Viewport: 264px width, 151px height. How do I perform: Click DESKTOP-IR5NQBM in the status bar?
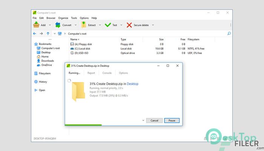click(45, 139)
